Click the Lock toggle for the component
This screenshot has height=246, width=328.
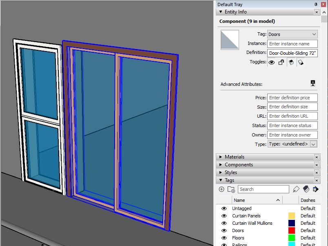pos(281,62)
